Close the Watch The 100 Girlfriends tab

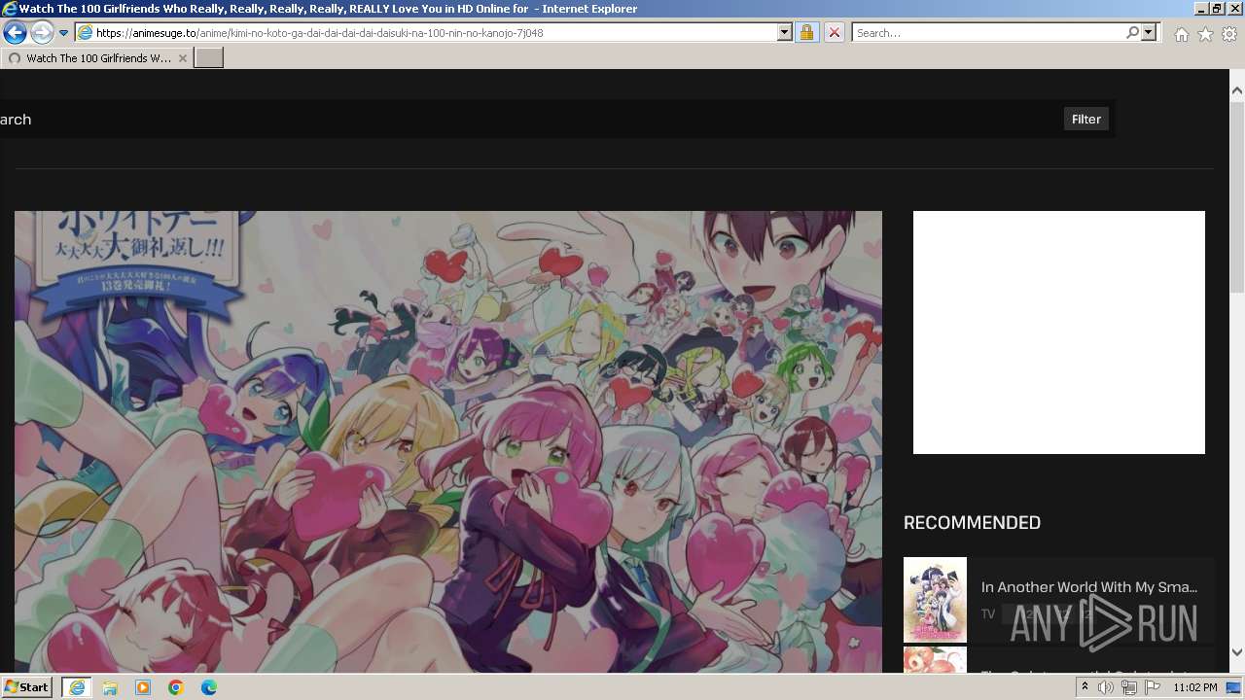(x=183, y=58)
